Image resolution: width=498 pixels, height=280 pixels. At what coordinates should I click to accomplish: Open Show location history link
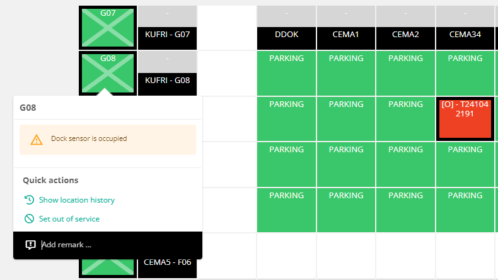[x=77, y=200]
